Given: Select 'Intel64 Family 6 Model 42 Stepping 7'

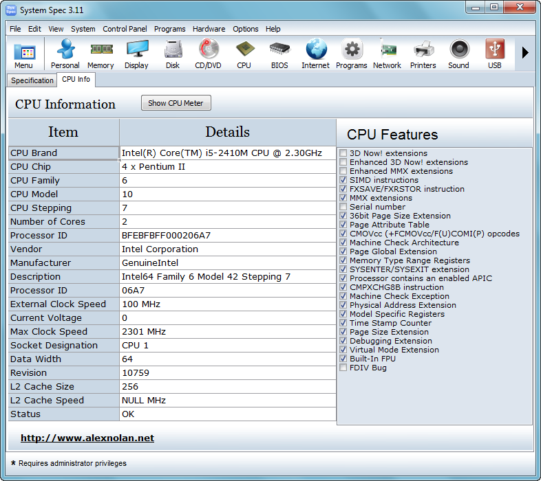Looking at the screenshot, I should tap(228, 277).
